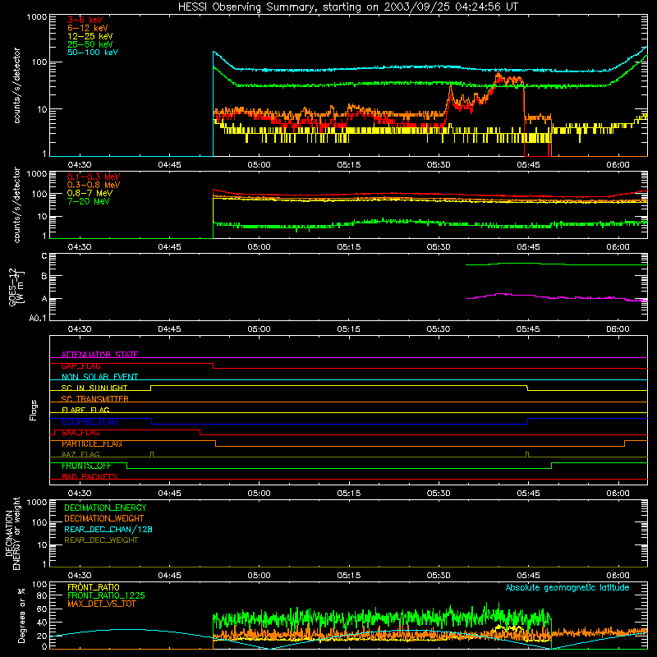Click the MAX_DET_VS_TOT legend entry
The height and width of the screenshot is (657, 657).
click(101, 604)
